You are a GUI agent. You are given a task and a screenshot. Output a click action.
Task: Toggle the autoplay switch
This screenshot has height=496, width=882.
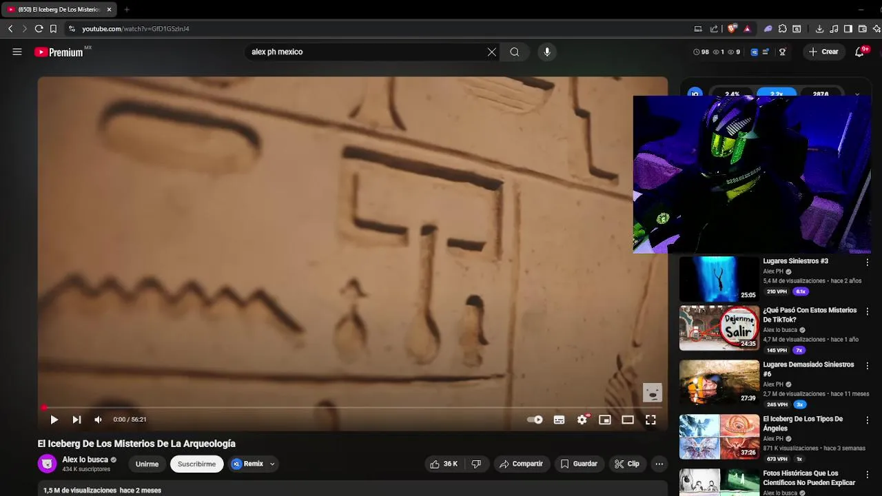click(535, 420)
